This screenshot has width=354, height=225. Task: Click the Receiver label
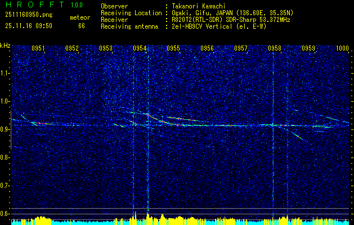pyautogui.click(x=114, y=20)
